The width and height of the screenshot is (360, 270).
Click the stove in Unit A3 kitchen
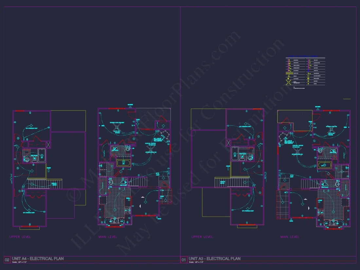coord(320,212)
